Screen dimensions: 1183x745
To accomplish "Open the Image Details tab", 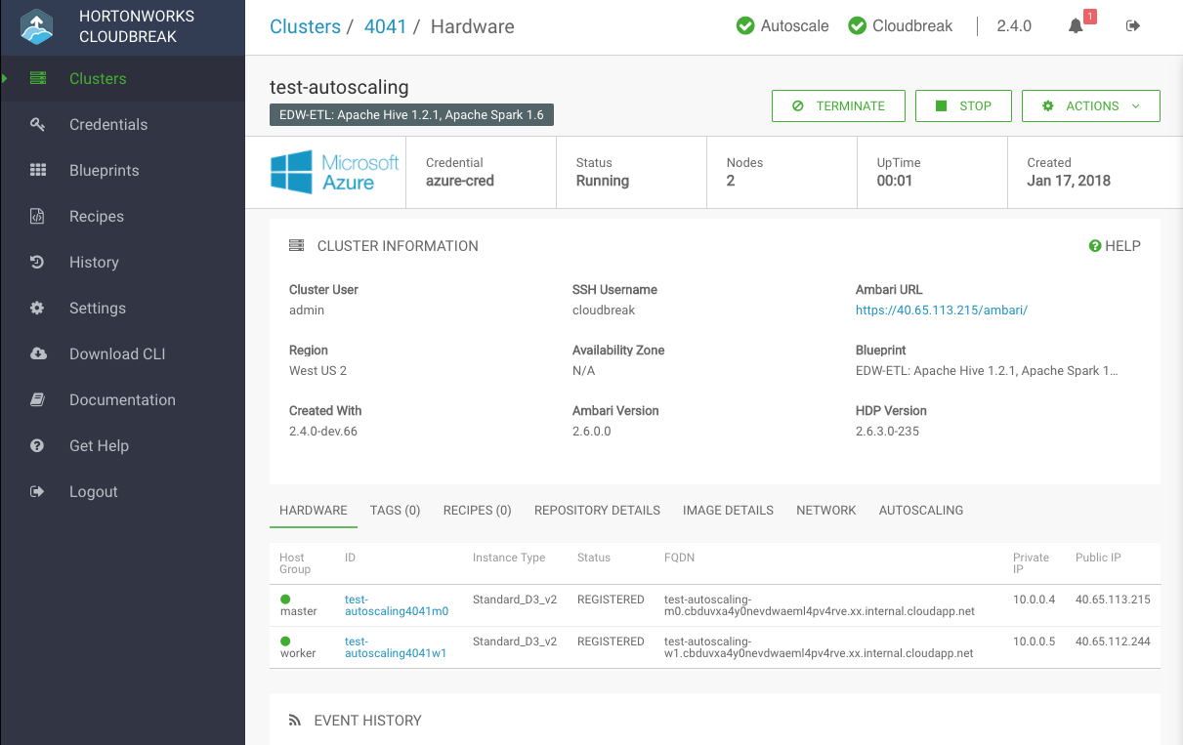I will 728,511.
